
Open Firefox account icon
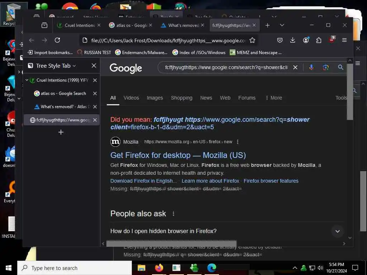pos(306,40)
